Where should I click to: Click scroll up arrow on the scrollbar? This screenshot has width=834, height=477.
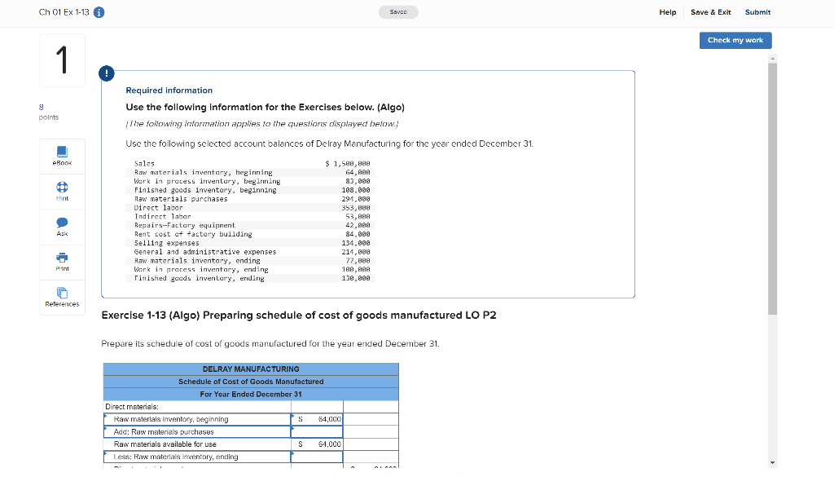pos(772,58)
